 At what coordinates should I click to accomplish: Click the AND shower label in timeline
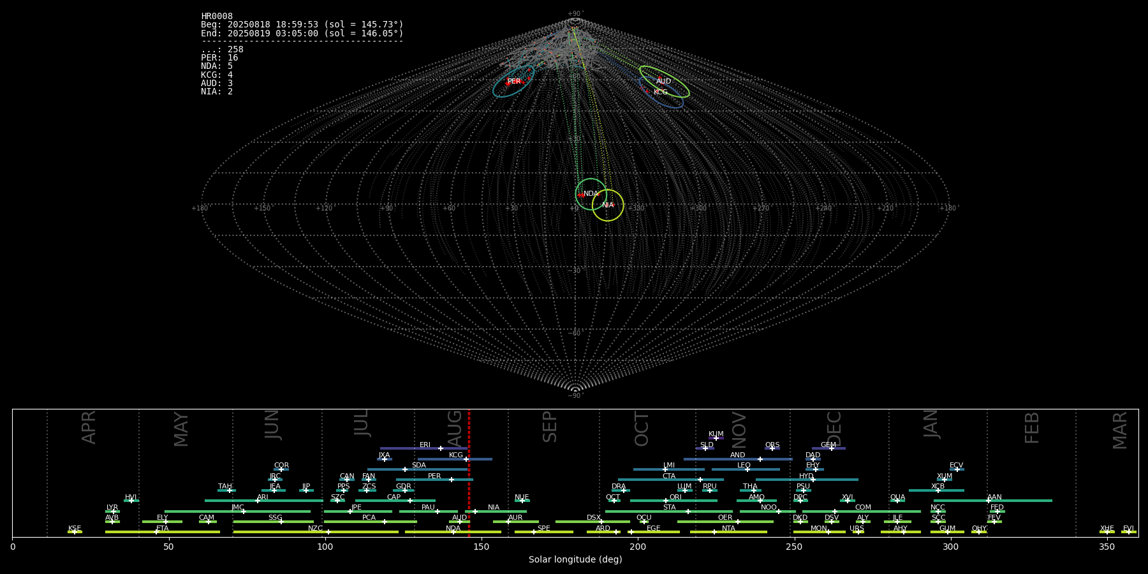738,455
